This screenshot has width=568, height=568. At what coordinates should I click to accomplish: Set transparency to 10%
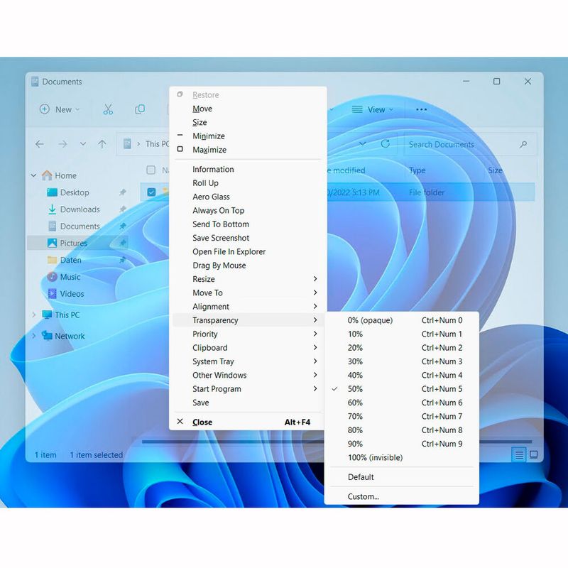click(x=402, y=334)
